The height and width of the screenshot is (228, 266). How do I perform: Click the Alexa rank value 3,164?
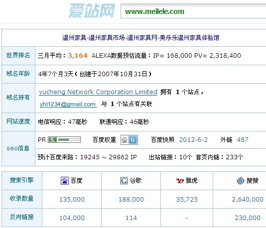[78, 55]
